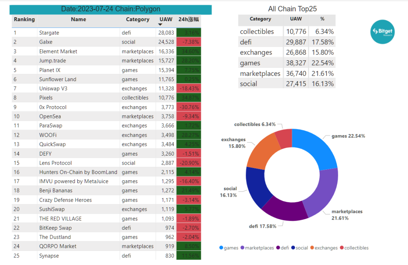
Task: Select The Dustland row name
Action: (x=55, y=237)
